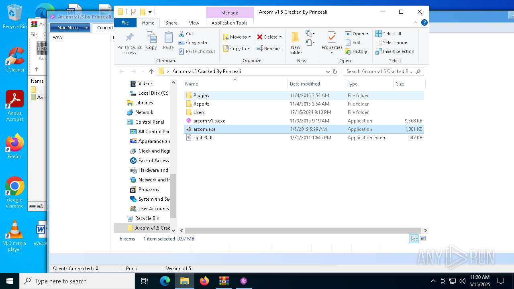Viewport: 514px width, 289px height.
Task: Open Application Tools tab
Action: [x=229, y=23]
